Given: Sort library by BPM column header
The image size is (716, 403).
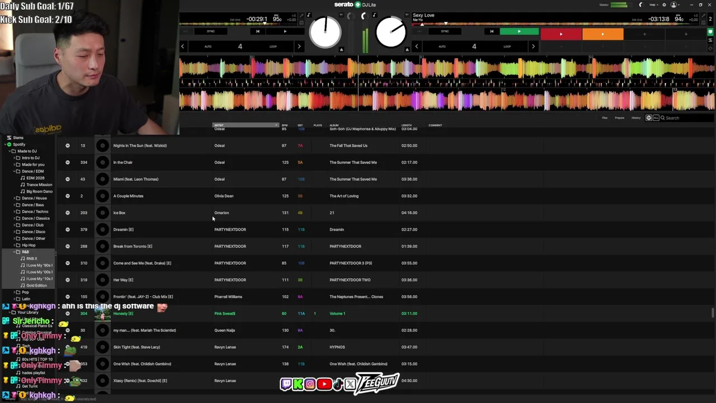Looking at the screenshot, I should tap(285, 125).
